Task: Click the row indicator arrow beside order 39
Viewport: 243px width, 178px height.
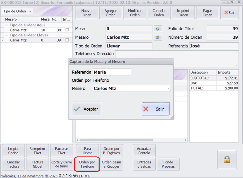Action: (3, 40)
